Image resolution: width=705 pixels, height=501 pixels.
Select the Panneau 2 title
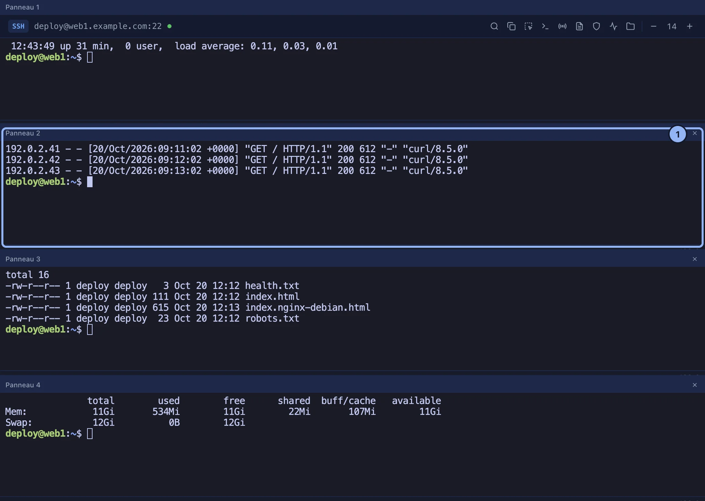coord(23,133)
